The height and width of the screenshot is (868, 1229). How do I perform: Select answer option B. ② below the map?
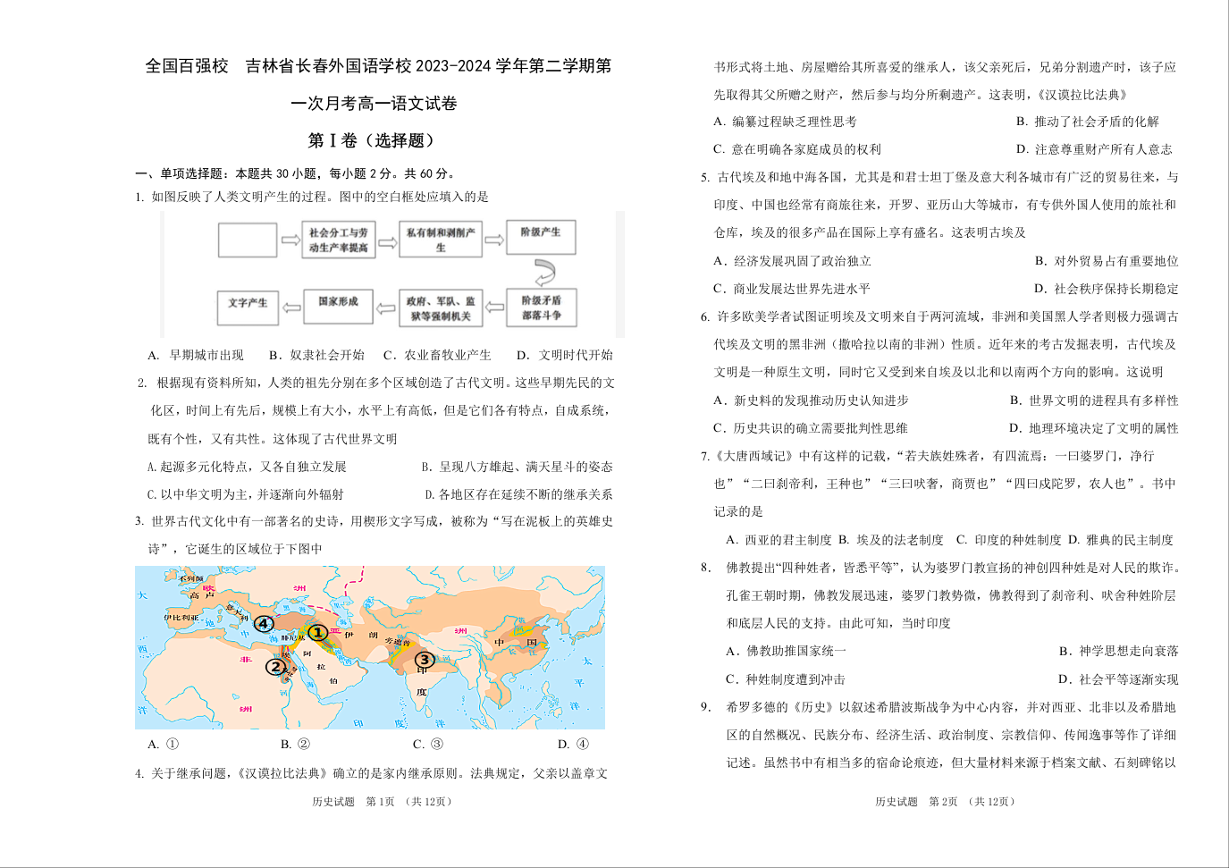pos(295,744)
